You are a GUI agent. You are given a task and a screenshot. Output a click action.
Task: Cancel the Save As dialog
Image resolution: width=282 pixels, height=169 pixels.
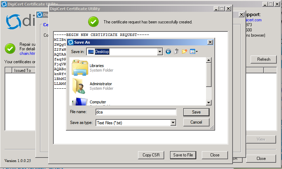[196, 122]
